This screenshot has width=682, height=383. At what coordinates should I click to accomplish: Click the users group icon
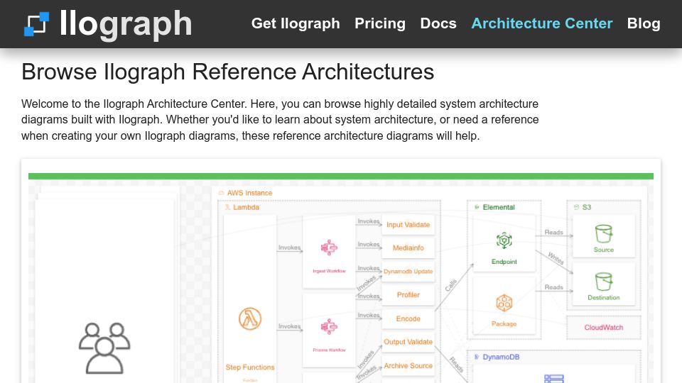[104, 348]
